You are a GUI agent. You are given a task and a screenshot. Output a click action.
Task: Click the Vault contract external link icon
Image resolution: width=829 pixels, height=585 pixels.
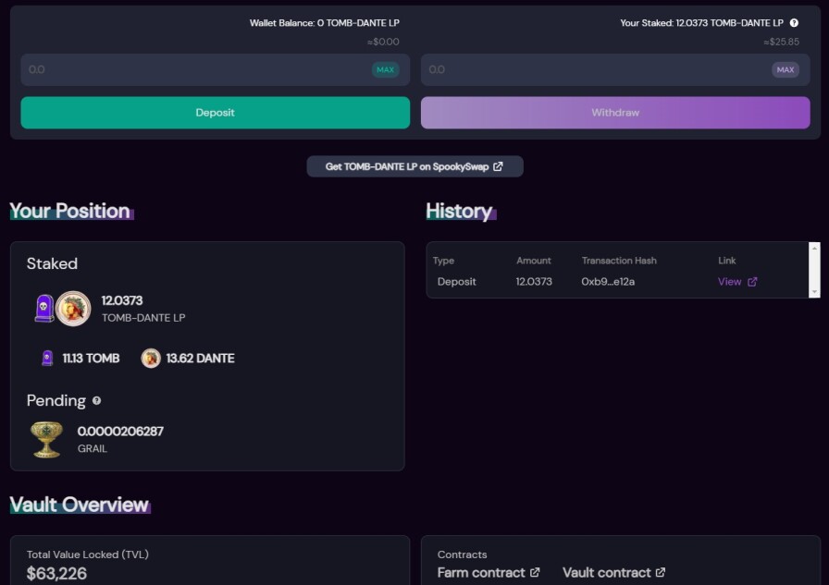(x=661, y=572)
